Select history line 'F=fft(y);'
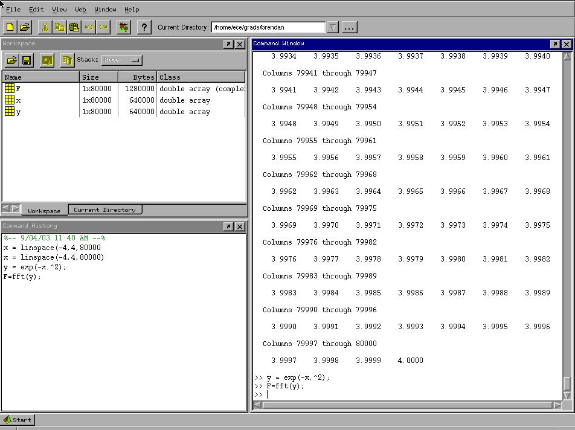Image resolution: width=575 pixels, height=430 pixels. point(22,277)
